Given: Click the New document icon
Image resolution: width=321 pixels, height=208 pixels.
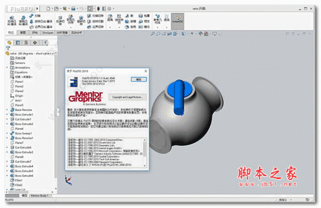Looking at the screenshot, I should pos(48,9).
